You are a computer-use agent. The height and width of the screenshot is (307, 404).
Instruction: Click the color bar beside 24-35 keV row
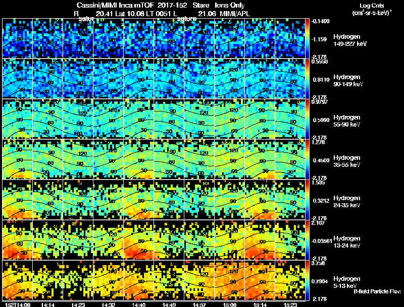pos(308,200)
